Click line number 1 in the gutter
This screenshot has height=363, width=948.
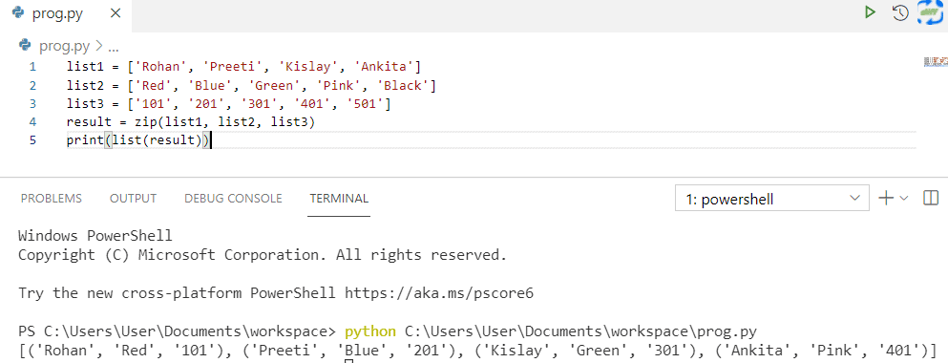(32, 67)
